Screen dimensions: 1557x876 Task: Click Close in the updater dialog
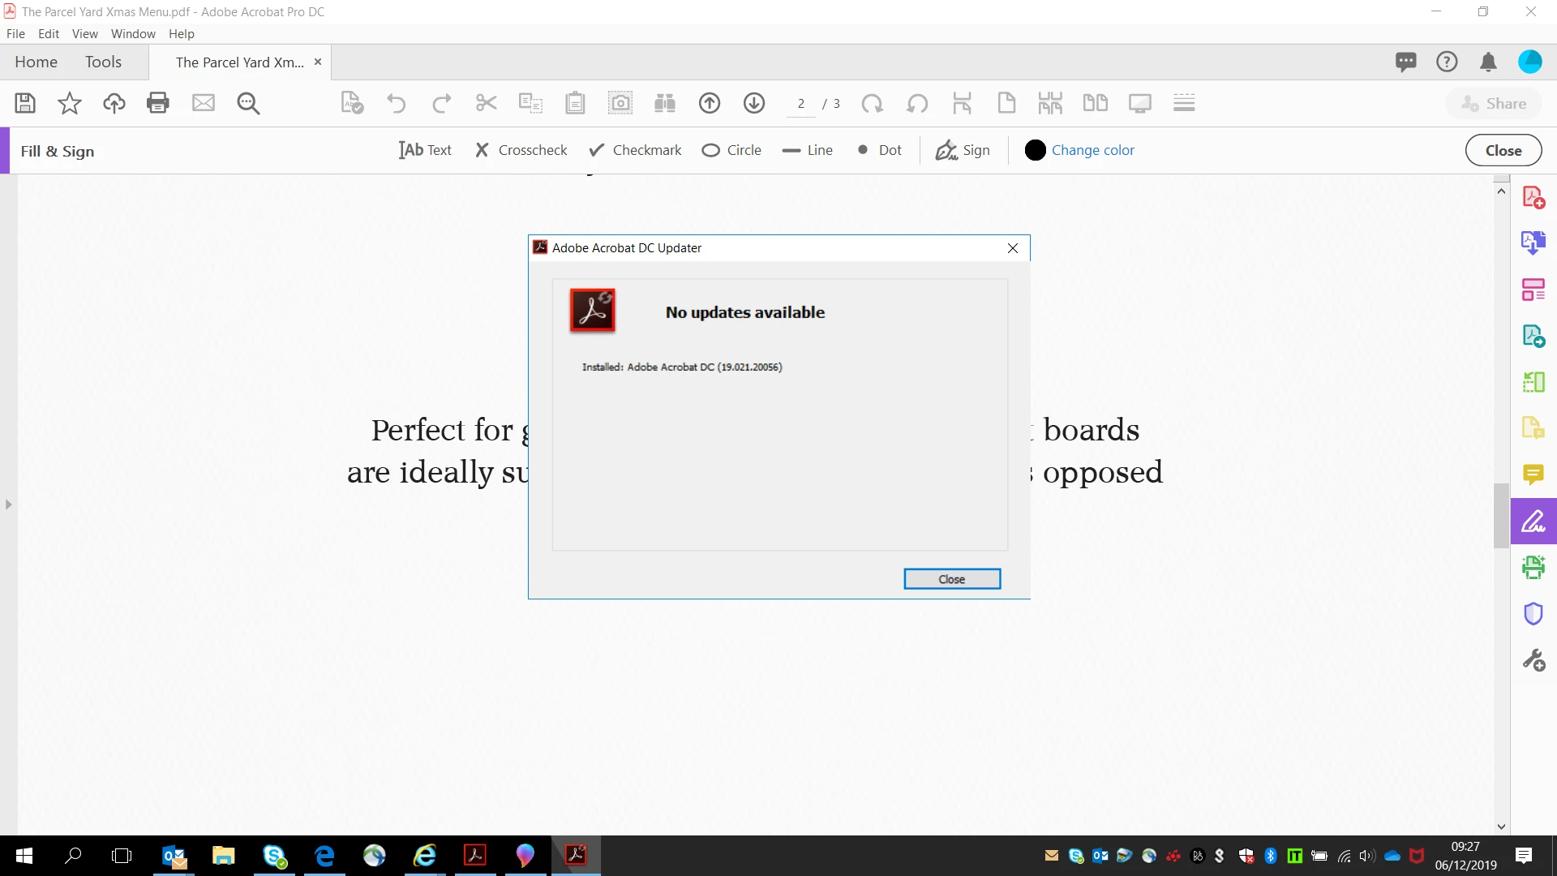(x=952, y=579)
